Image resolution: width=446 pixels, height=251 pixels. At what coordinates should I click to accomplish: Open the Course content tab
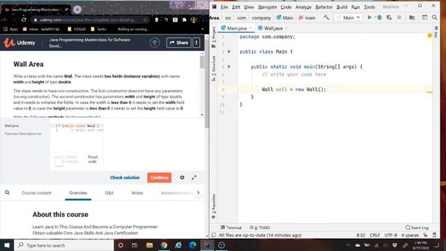(37, 192)
